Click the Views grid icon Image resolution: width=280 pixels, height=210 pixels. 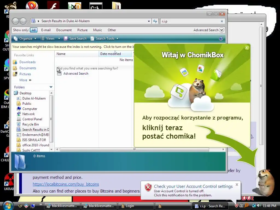click(42, 39)
